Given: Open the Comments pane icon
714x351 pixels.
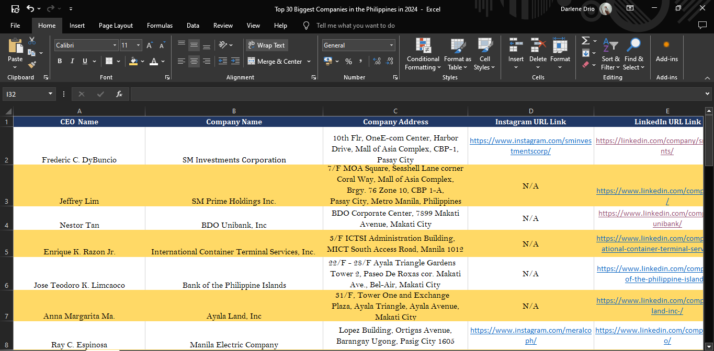Looking at the screenshot, I should [x=702, y=25].
